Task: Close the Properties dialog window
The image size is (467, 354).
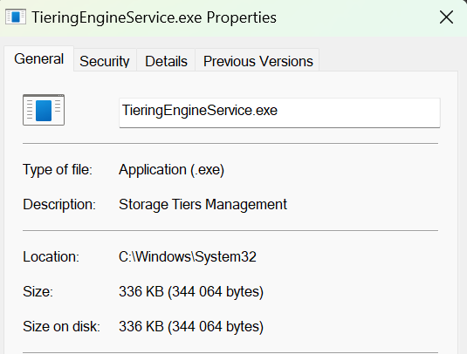Action: (x=446, y=17)
